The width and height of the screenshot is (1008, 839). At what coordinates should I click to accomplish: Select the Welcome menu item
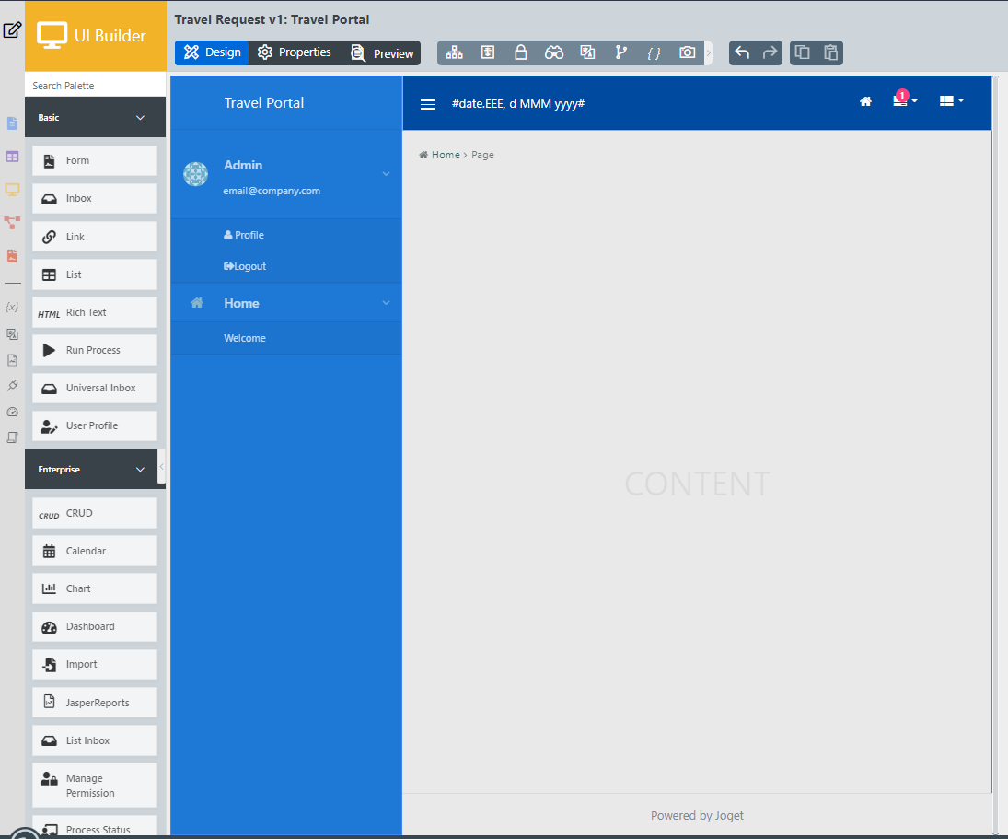pyautogui.click(x=245, y=338)
